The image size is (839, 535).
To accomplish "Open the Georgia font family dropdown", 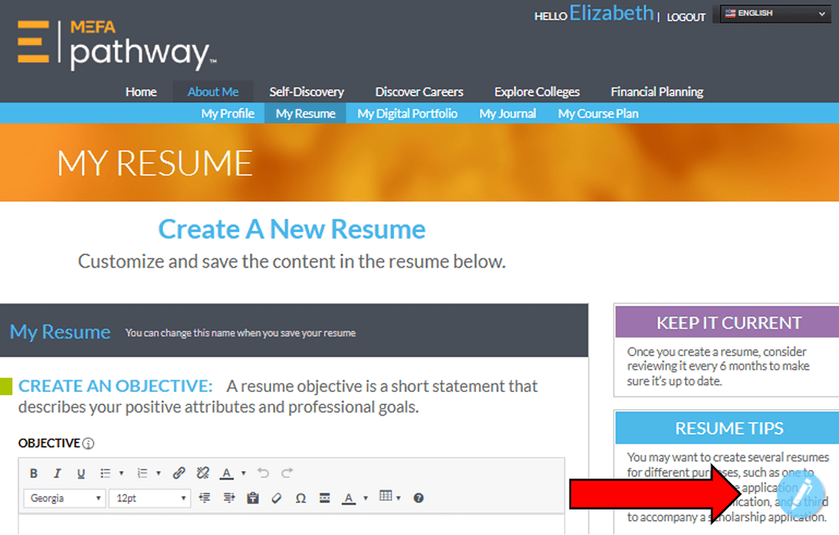I will click(66, 497).
